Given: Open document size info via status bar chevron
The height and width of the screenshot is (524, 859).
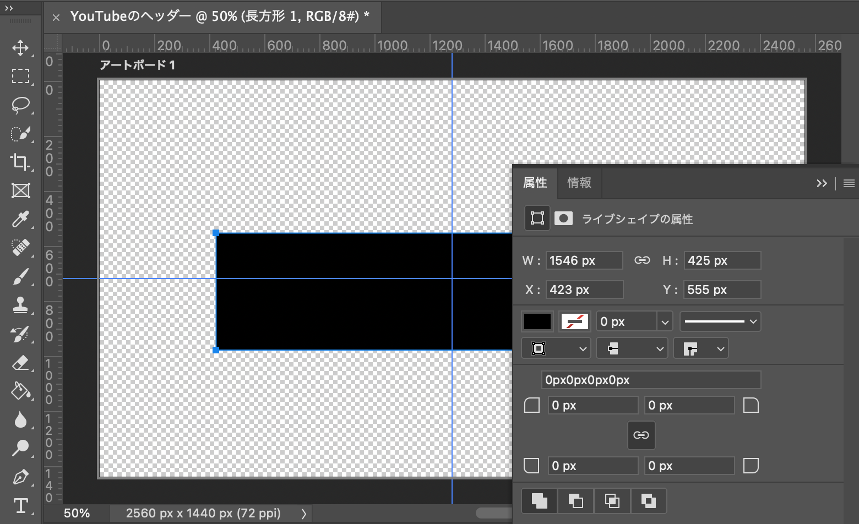Looking at the screenshot, I should click(x=303, y=513).
